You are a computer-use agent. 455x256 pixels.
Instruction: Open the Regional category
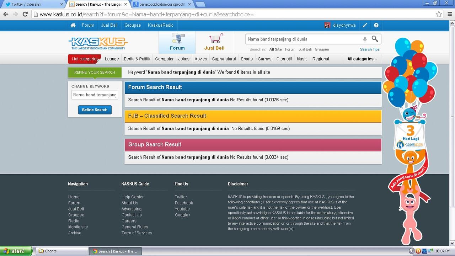point(321,59)
